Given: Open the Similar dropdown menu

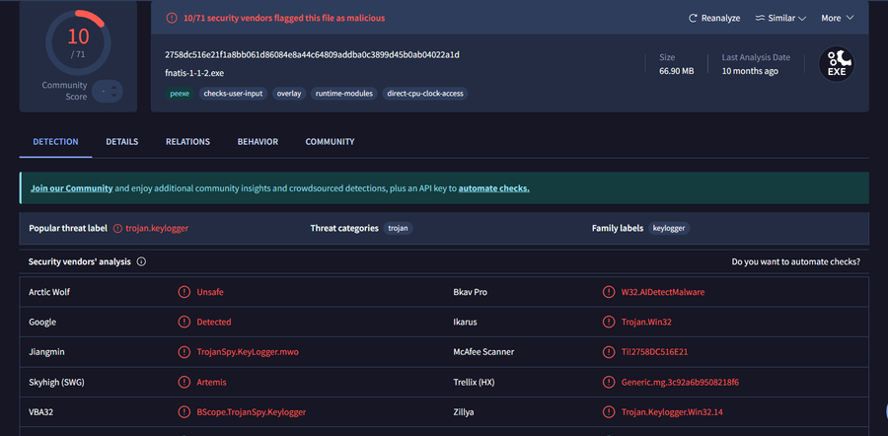Looking at the screenshot, I should (x=779, y=18).
